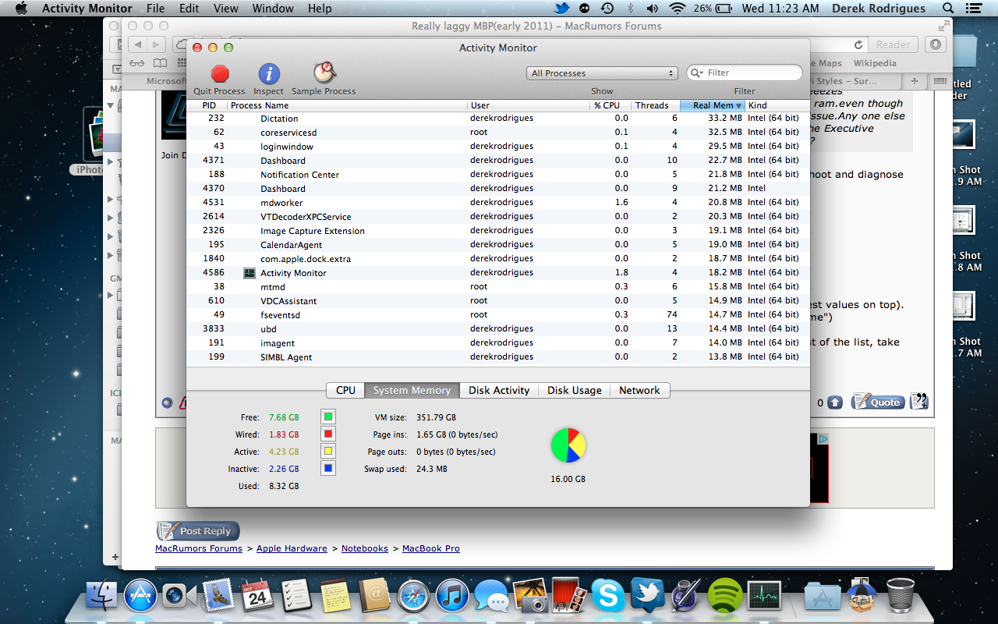The height and width of the screenshot is (624, 998).
Task: Switch to the CPU tab
Action: [345, 390]
